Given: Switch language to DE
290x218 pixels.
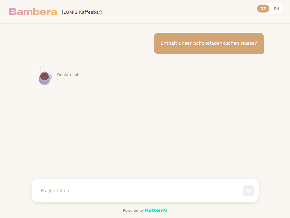Looking at the screenshot, I should (263, 9).
